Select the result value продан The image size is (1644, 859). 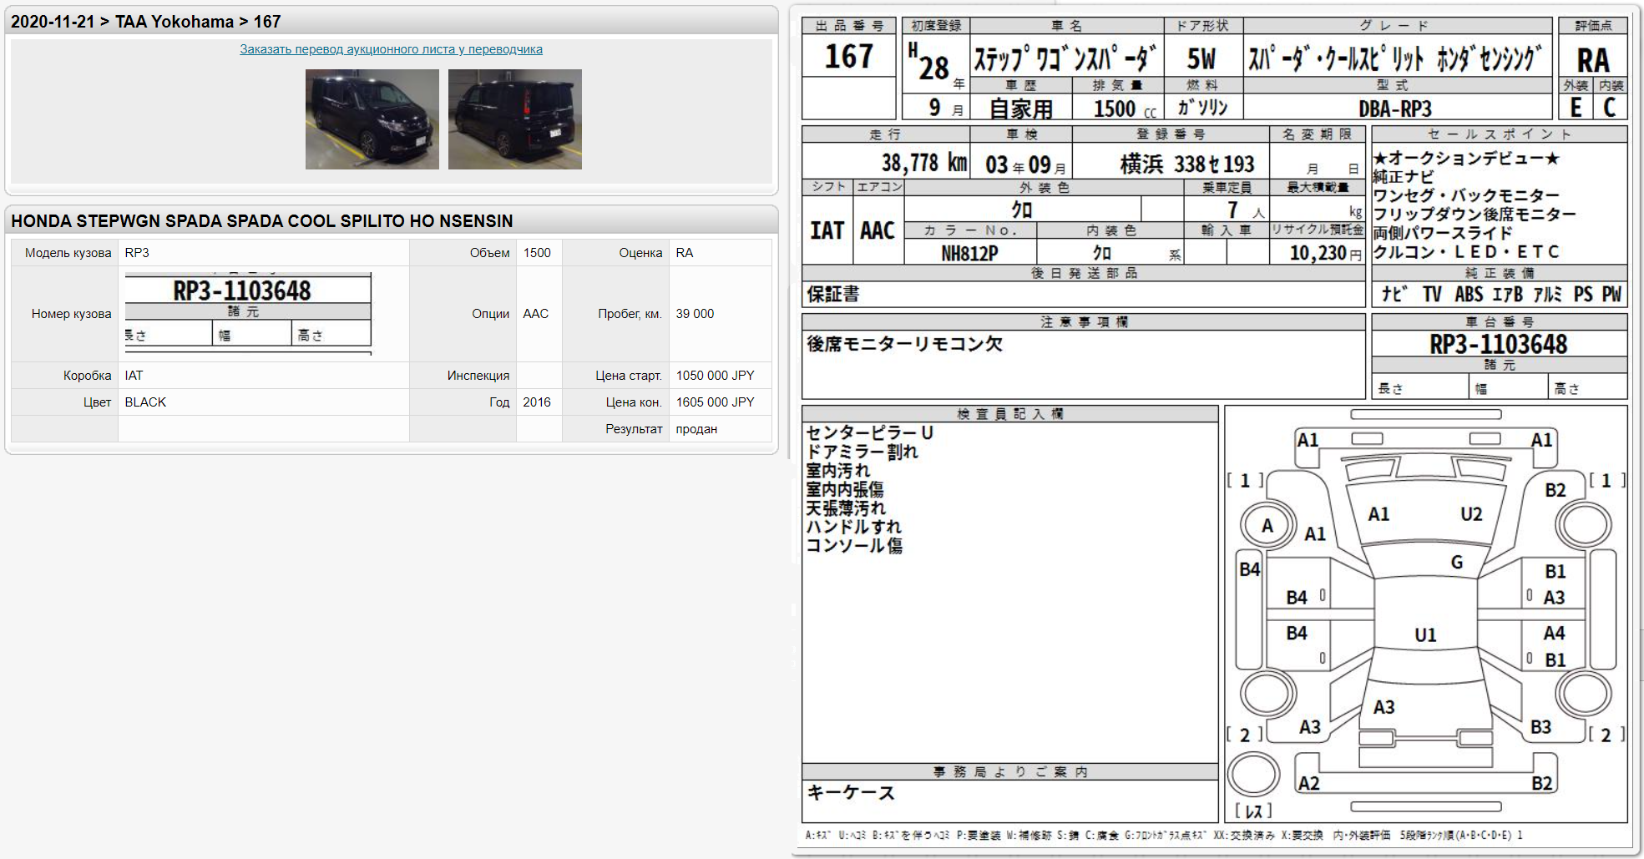[x=696, y=429]
